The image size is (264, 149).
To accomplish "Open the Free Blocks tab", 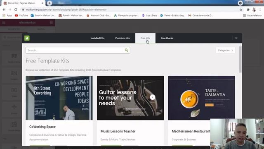I will tap(167, 38).
